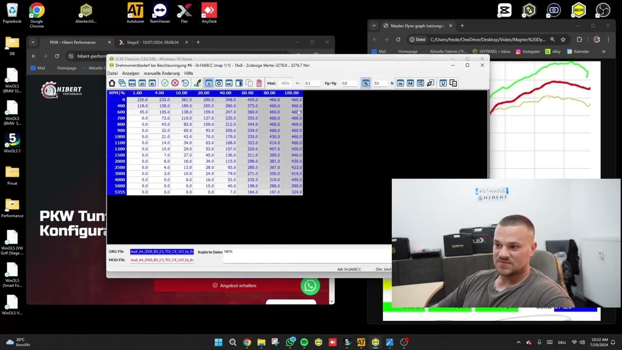The image size is (622, 350).
Task: Switch to HEX view in map toolbar
Action: (132, 83)
